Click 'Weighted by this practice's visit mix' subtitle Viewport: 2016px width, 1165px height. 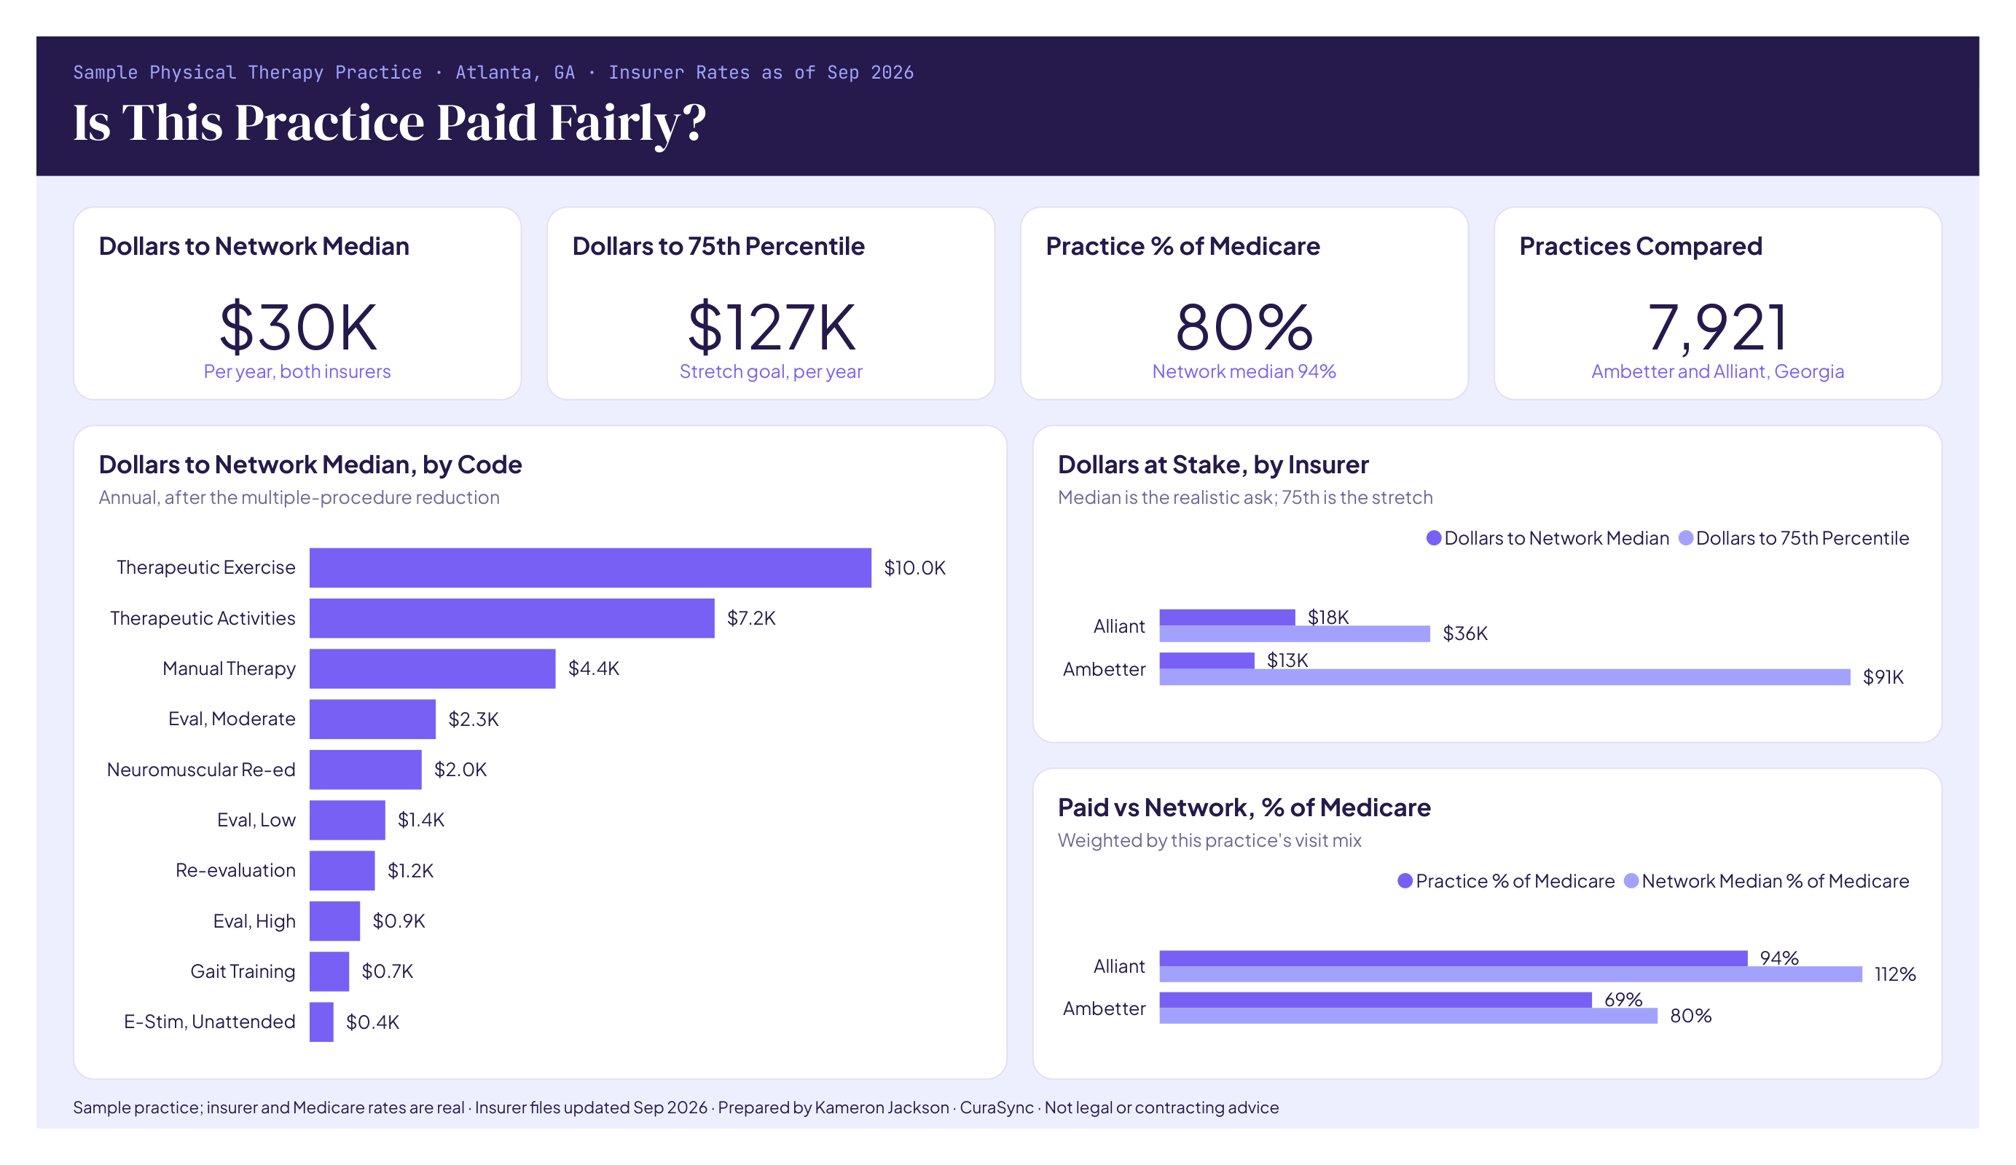[1209, 840]
